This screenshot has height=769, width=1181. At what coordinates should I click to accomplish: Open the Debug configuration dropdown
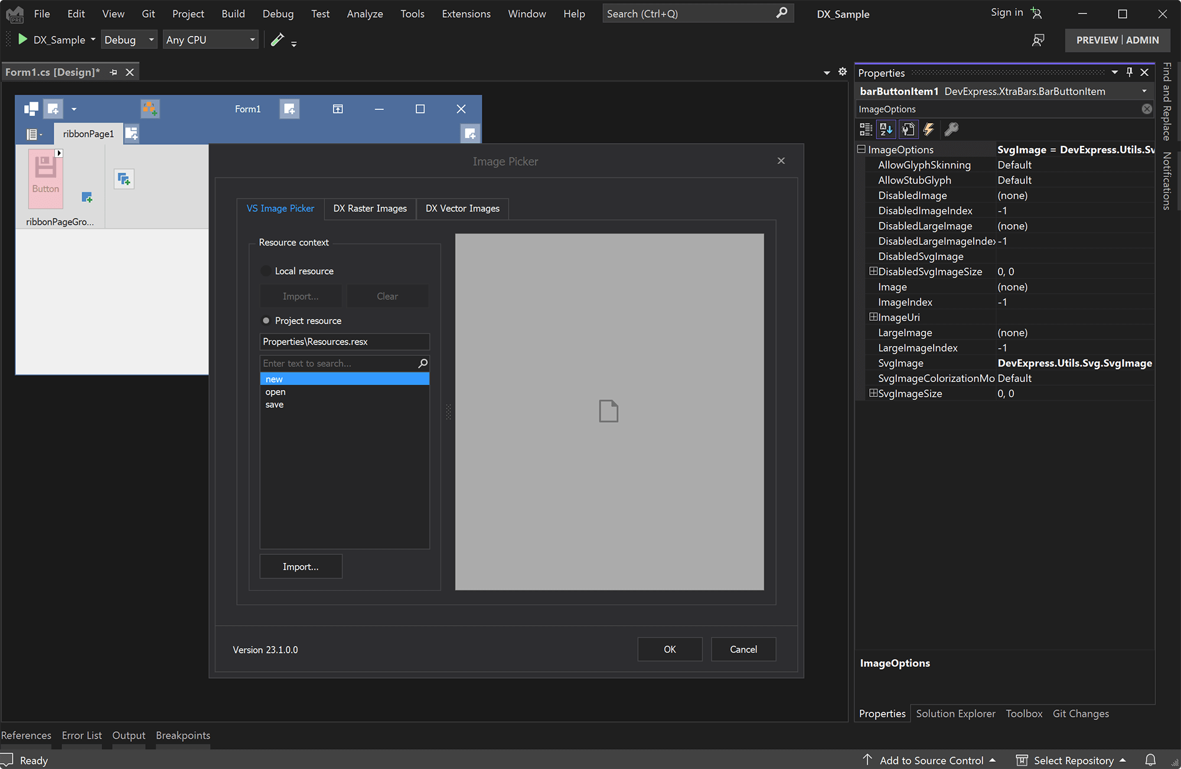[151, 40]
